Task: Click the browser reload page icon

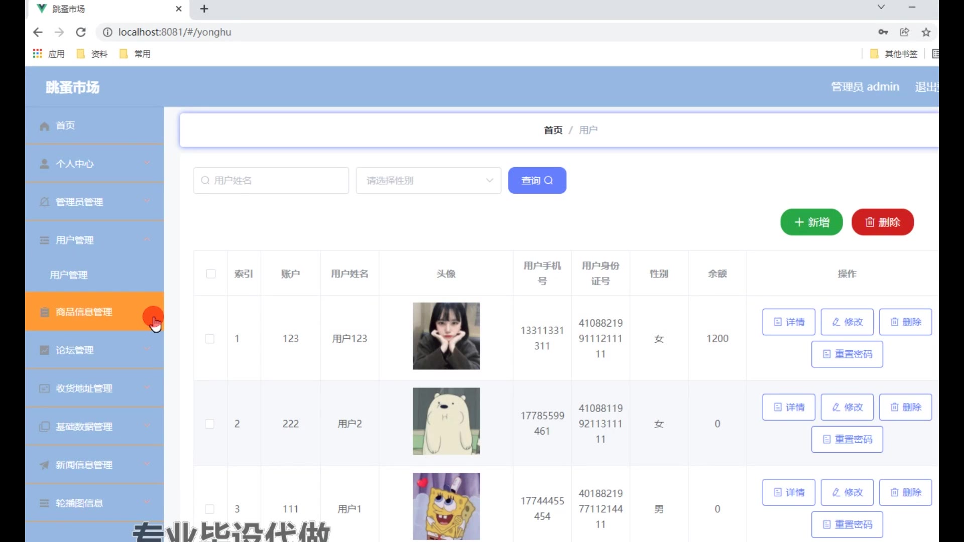Action: [x=81, y=32]
